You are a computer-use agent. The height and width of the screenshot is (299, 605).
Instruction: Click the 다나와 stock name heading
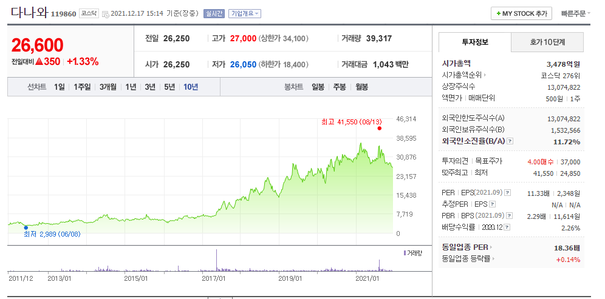pos(29,13)
